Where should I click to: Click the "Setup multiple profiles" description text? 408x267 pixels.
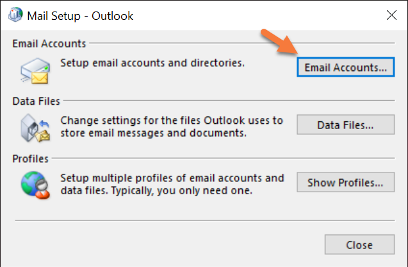[171, 178]
